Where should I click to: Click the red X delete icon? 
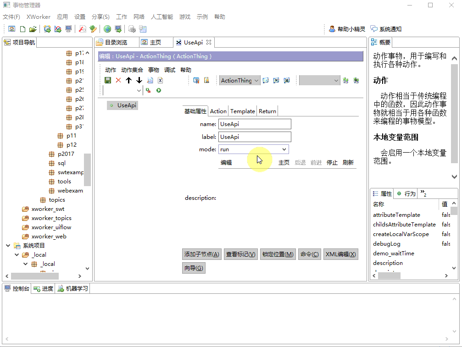pos(118,80)
